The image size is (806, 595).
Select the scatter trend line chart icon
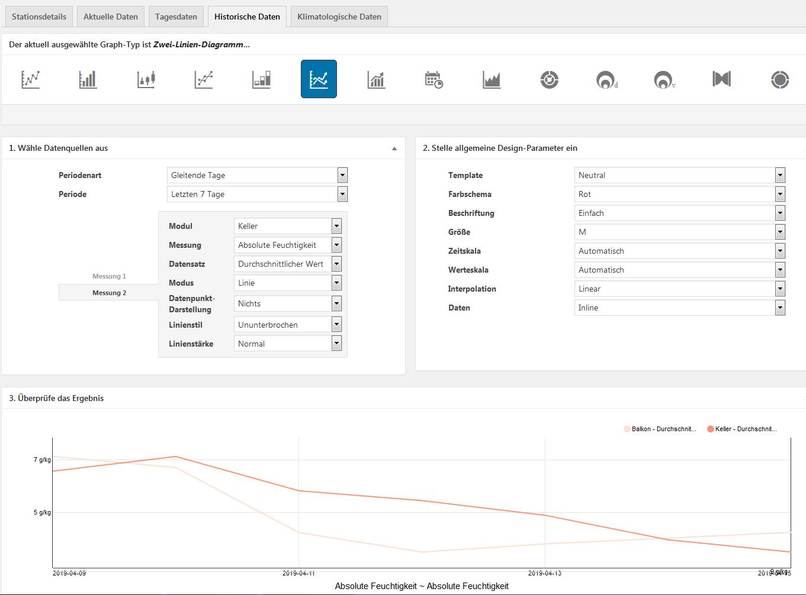204,79
